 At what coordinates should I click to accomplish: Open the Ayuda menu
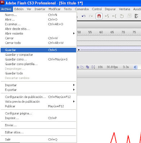coord(137,9)
